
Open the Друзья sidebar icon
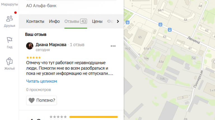pos(10,21)
